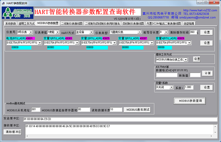Expand the 变量1系数 dropdown showing 0关闭
The image size is (221, 142).
click(x=171, y=87)
